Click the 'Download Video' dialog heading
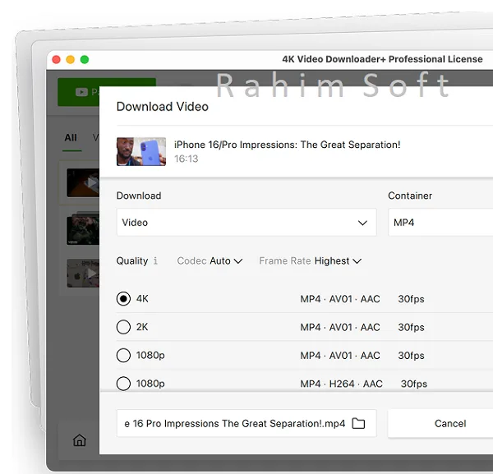 click(x=162, y=107)
